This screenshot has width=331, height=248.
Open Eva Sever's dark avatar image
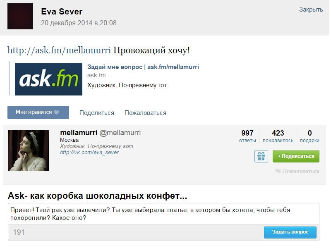point(20,16)
